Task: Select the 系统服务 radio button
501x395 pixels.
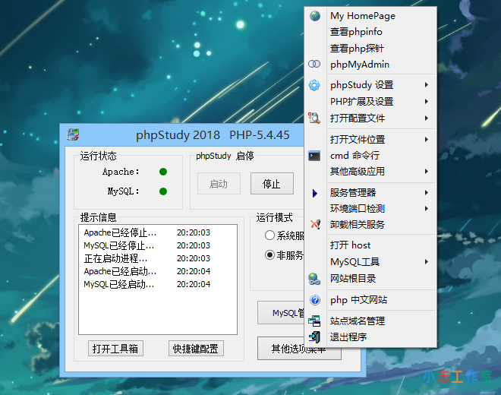Action: pyautogui.click(x=269, y=236)
